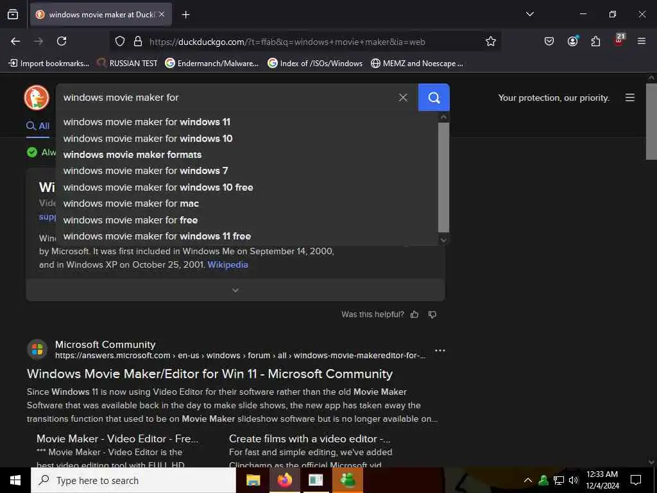Click the site padlock icon
Screen dimensions: 657x493
138,42
